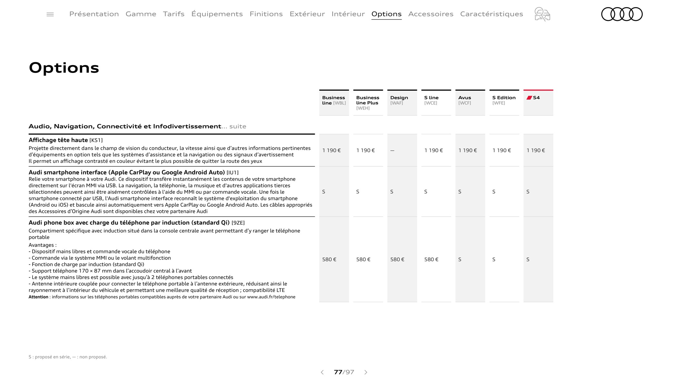
Task: Click the S4 column header text
Action: pyautogui.click(x=536, y=98)
